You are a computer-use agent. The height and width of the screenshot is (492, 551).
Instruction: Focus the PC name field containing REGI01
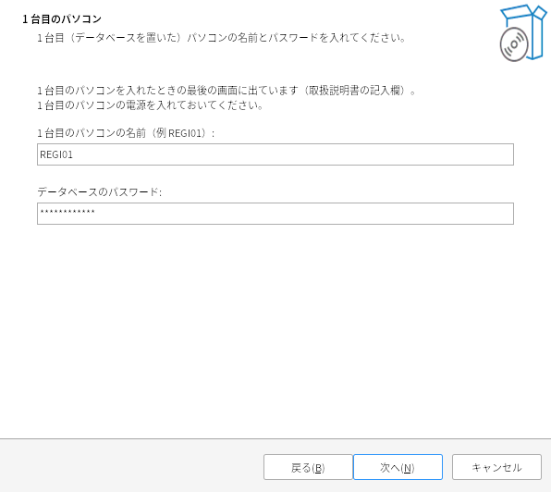pyautogui.click(x=275, y=154)
